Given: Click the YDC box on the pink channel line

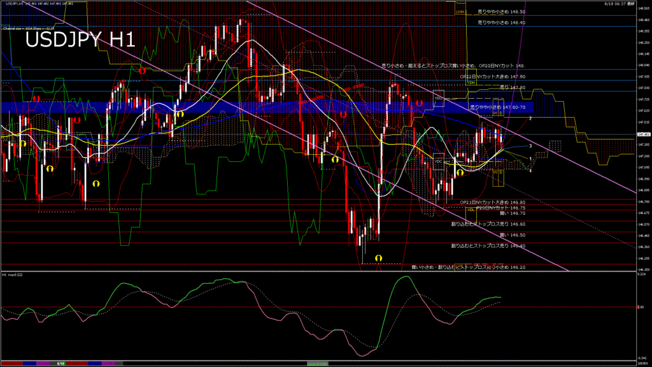Looking at the screenshot, I should [439, 98].
